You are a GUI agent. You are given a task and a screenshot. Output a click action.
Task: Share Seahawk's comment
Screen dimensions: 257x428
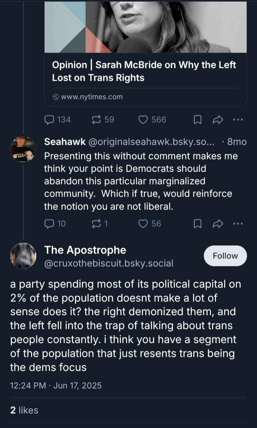tap(217, 224)
